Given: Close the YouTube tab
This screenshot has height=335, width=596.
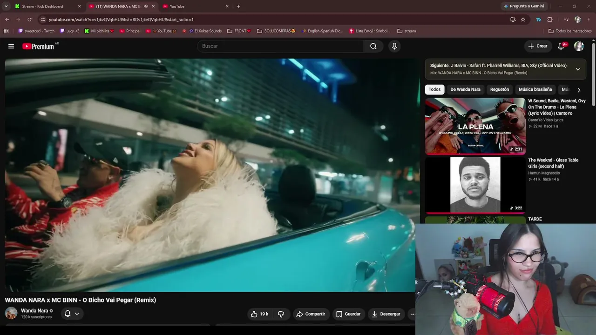Looking at the screenshot, I should pos(227,7).
